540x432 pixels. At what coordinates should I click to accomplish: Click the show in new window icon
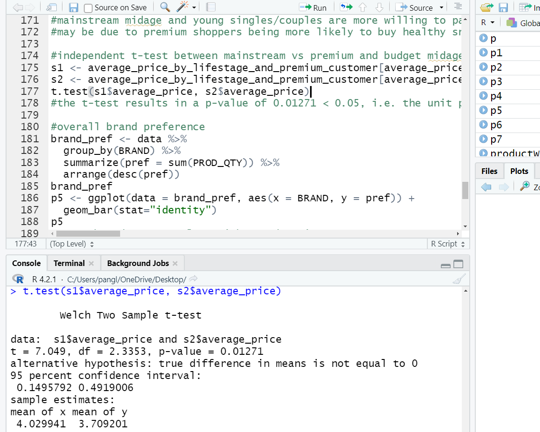point(51,7)
